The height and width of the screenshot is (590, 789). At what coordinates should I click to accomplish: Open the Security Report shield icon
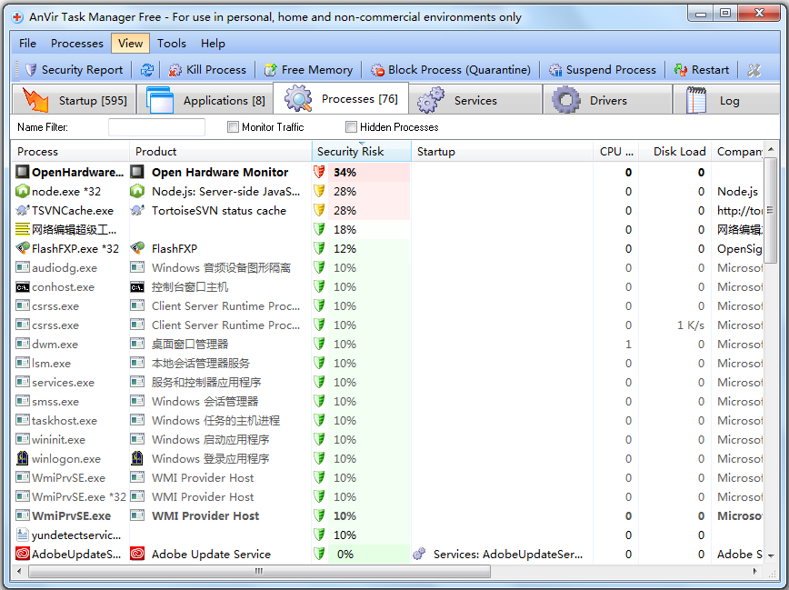[31, 69]
